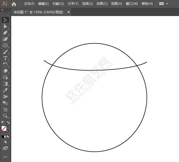Pick the Ellipse tool
The width and height of the screenshot is (179, 162).
coord(5,45)
